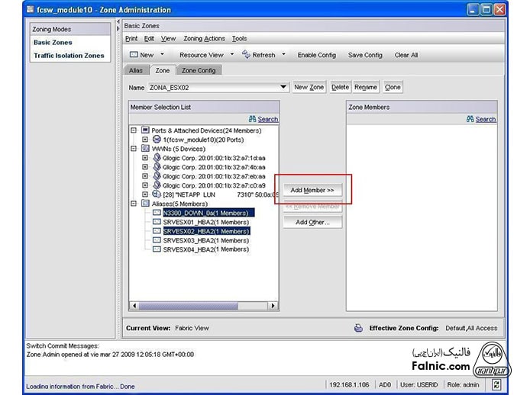
Task: Switch to the Alias tab
Action: point(135,70)
